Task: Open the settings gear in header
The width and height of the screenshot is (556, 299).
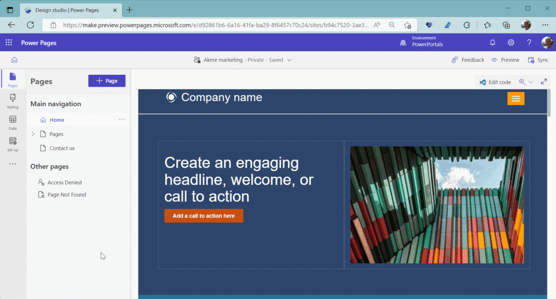Action: (511, 43)
